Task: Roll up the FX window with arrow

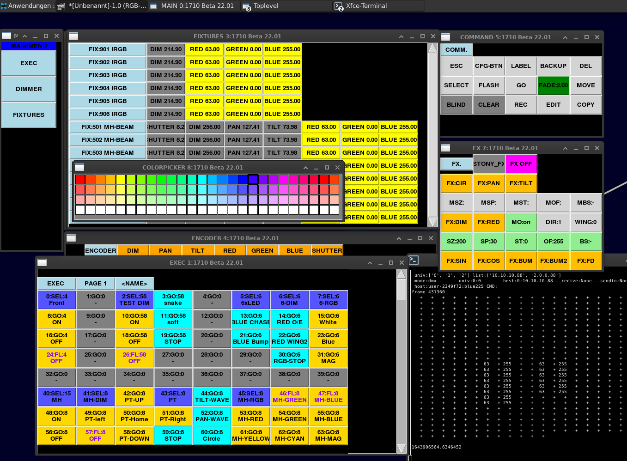Action: pyautogui.click(x=565, y=148)
